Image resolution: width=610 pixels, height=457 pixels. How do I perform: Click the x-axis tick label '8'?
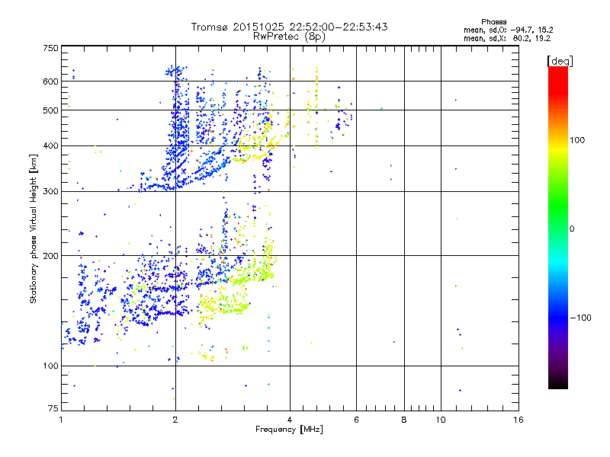coord(404,420)
